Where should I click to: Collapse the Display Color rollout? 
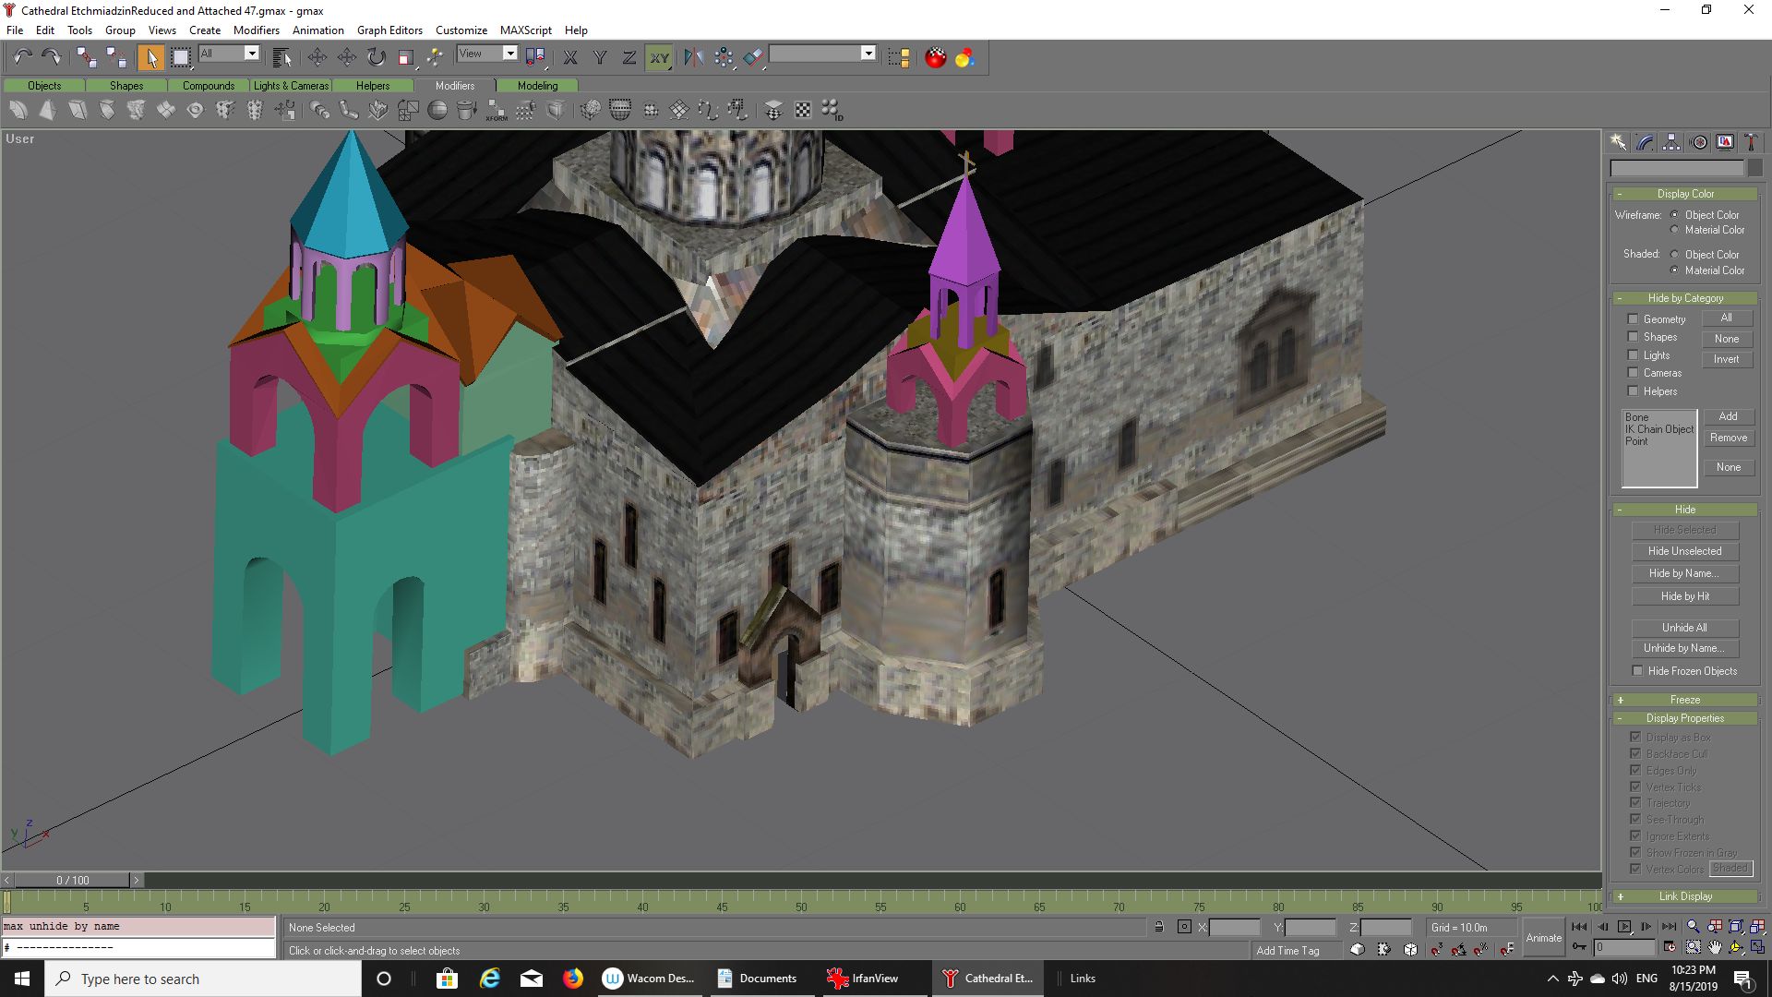[1684, 194]
